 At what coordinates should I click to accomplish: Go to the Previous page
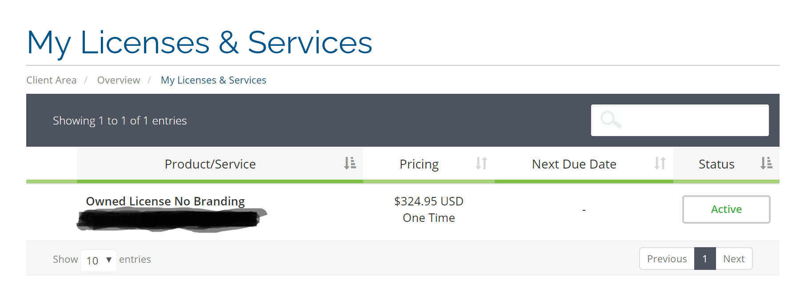point(667,259)
